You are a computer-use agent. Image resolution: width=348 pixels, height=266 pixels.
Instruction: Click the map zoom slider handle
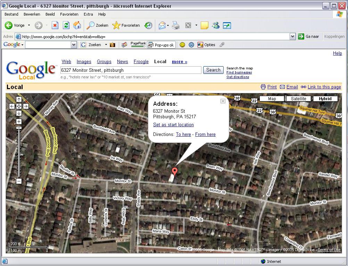click(x=19, y=128)
